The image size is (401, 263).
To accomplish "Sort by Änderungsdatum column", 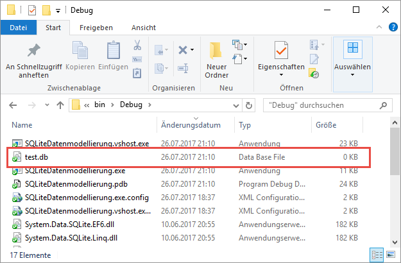I will (191, 125).
